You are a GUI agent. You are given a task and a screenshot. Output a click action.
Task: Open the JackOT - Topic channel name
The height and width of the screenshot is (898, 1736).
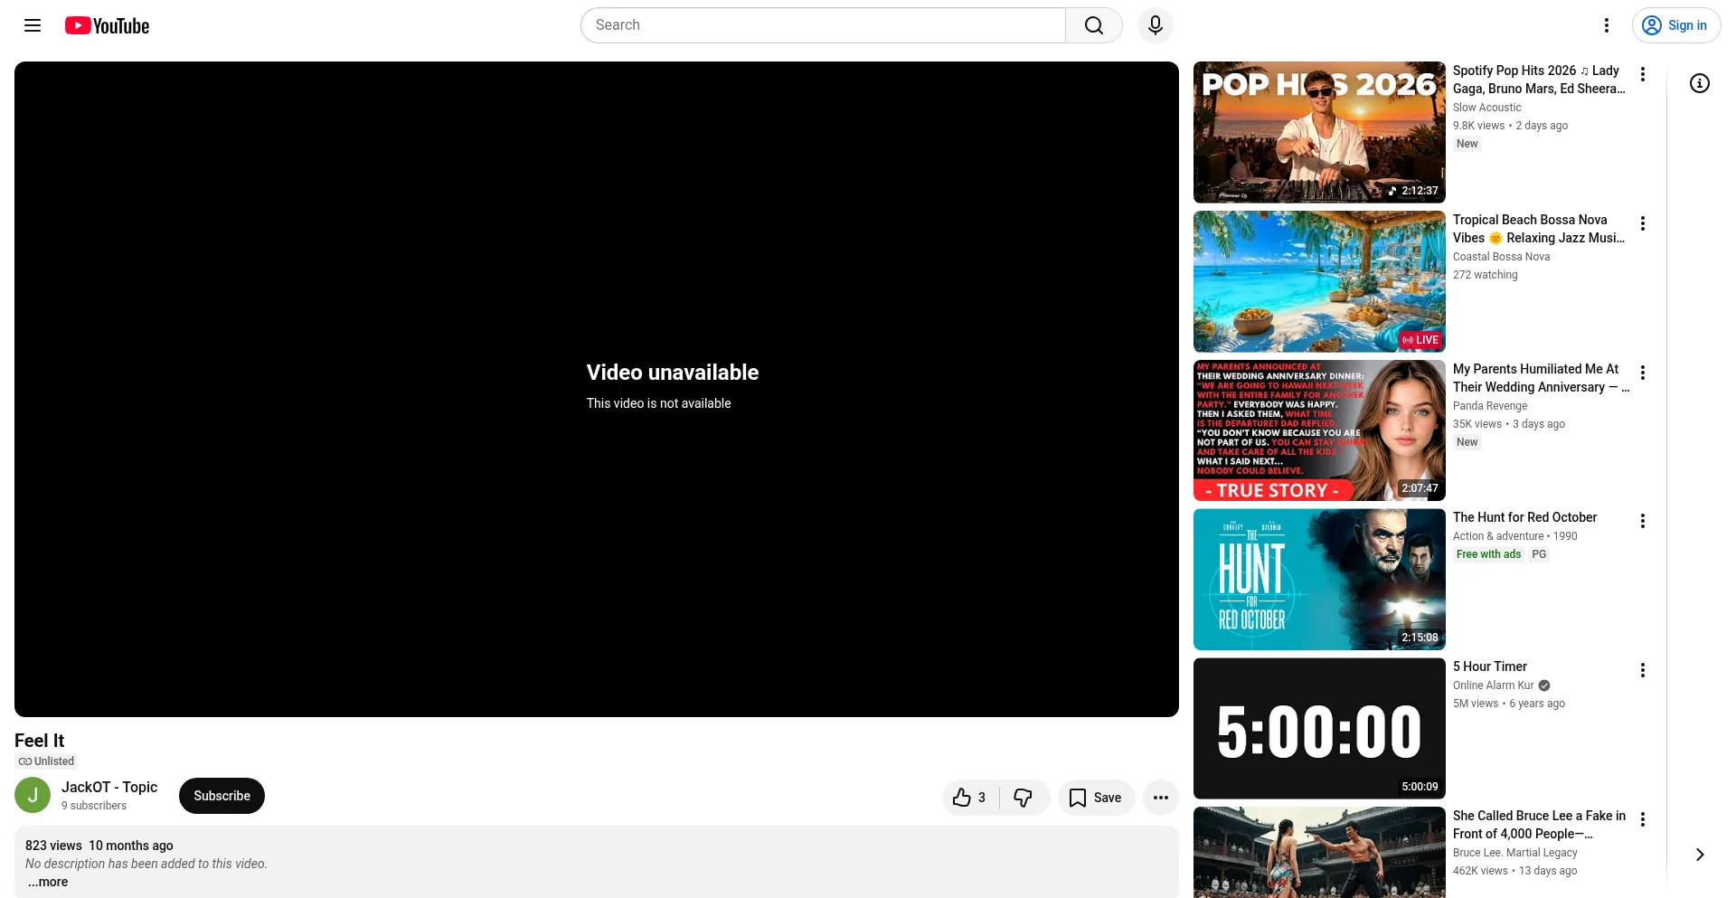[109, 787]
